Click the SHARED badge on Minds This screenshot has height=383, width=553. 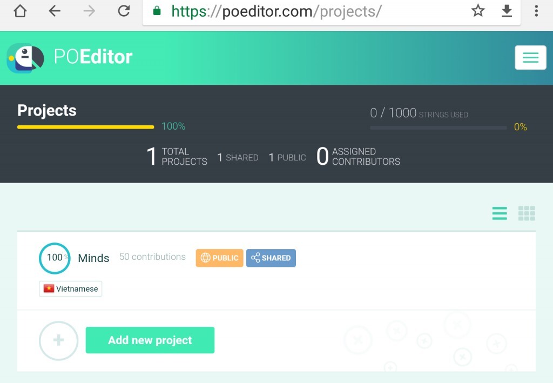(x=271, y=258)
